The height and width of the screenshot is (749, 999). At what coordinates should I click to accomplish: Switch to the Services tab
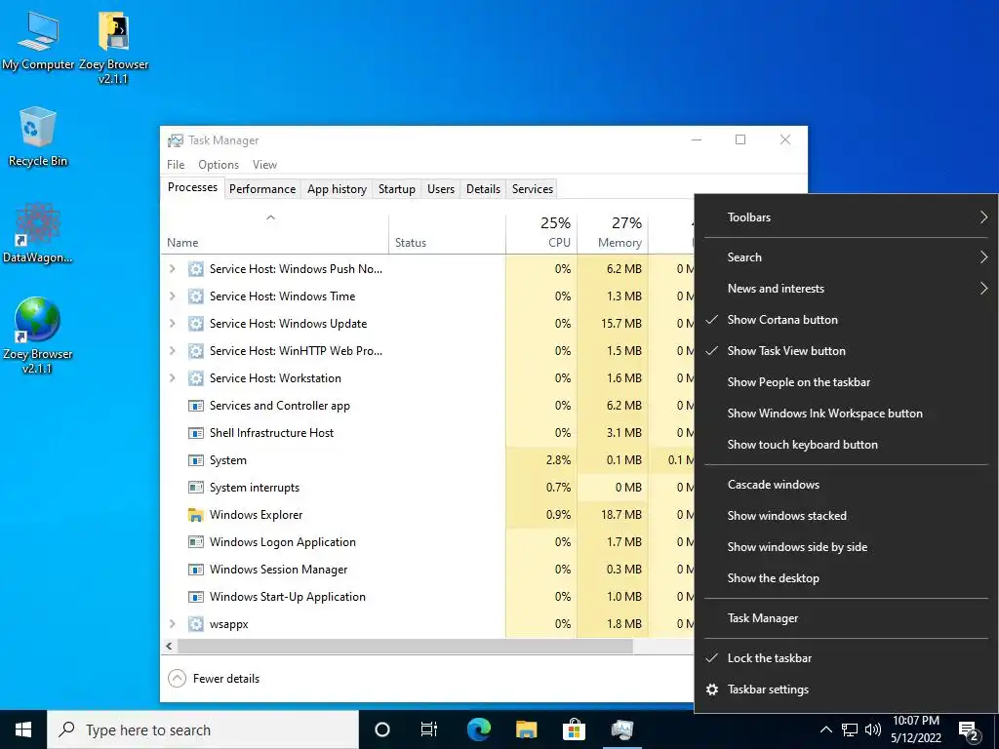(x=533, y=189)
